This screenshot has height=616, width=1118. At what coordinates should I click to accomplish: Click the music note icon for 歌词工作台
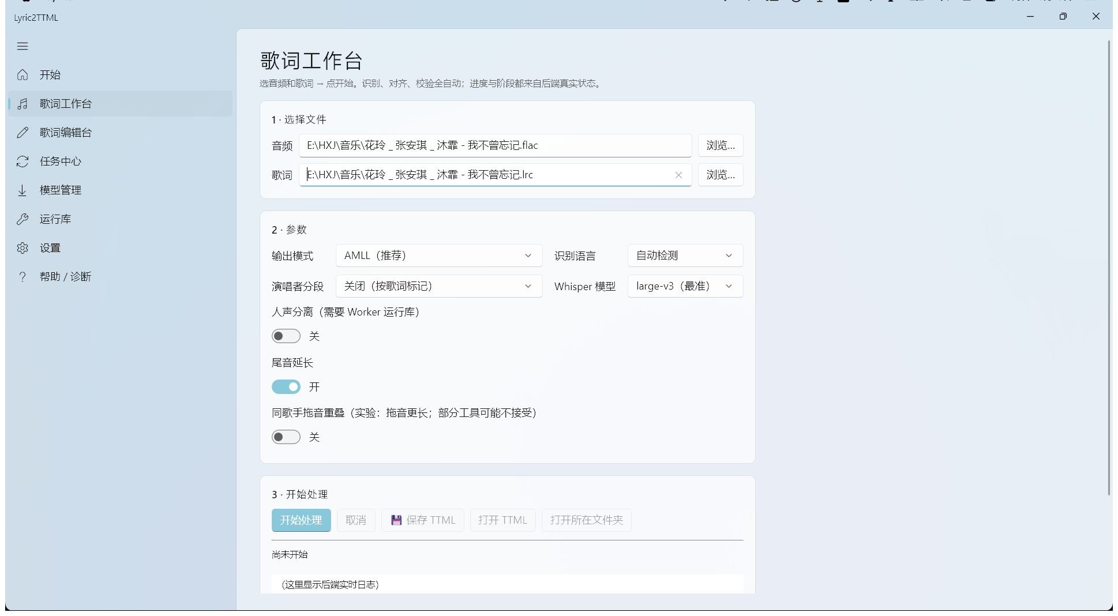pos(22,104)
